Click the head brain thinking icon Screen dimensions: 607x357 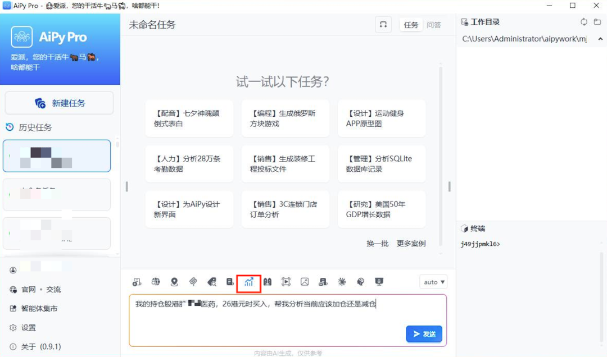tap(360, 282)
